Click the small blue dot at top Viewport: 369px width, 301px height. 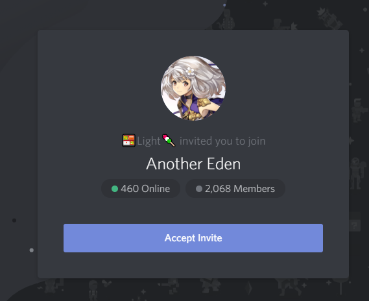coord(224,5)
